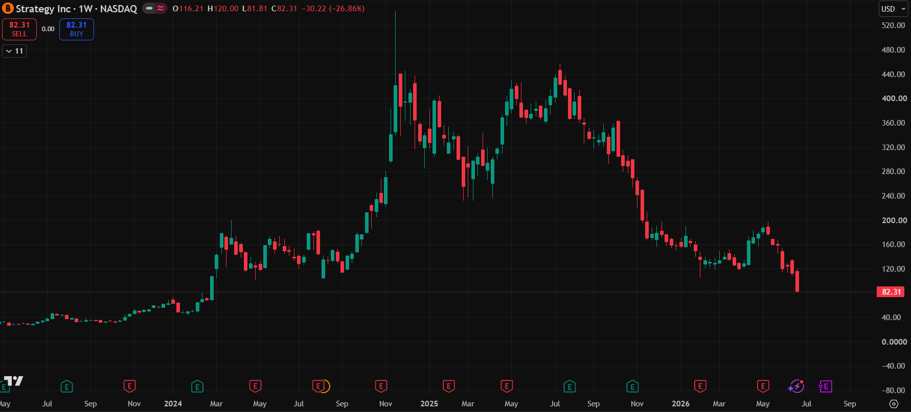The image size is (911, 412).
Task: Open the red earnings marker near May 2026
Action: click(x=763, y=386)
